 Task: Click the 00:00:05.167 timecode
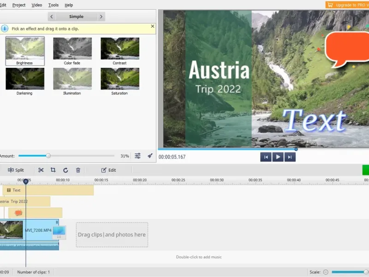172,157
